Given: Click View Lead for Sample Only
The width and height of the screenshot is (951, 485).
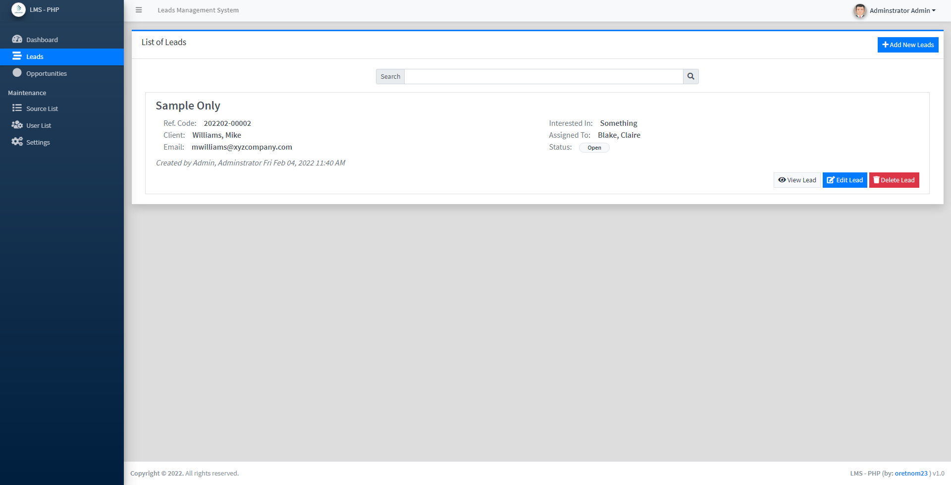Looking at the screenshot, I should (x=797, y=180).
